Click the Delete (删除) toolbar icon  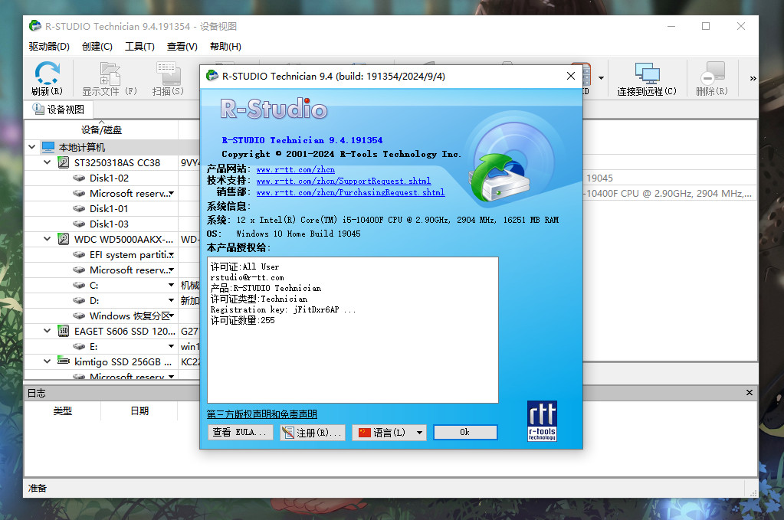pyautogui.click(x=712, y=73)
